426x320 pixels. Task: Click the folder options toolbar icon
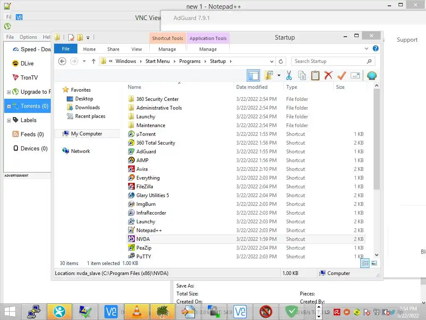click(269, 76)
